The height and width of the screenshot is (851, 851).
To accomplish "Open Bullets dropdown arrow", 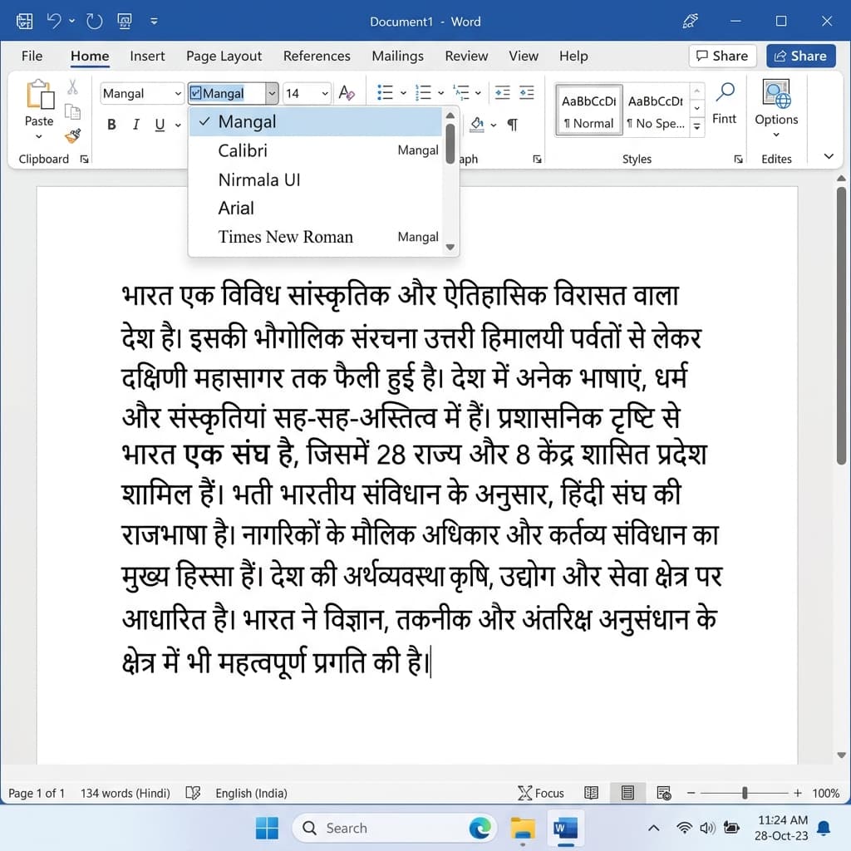I will (x=403, y=93).
